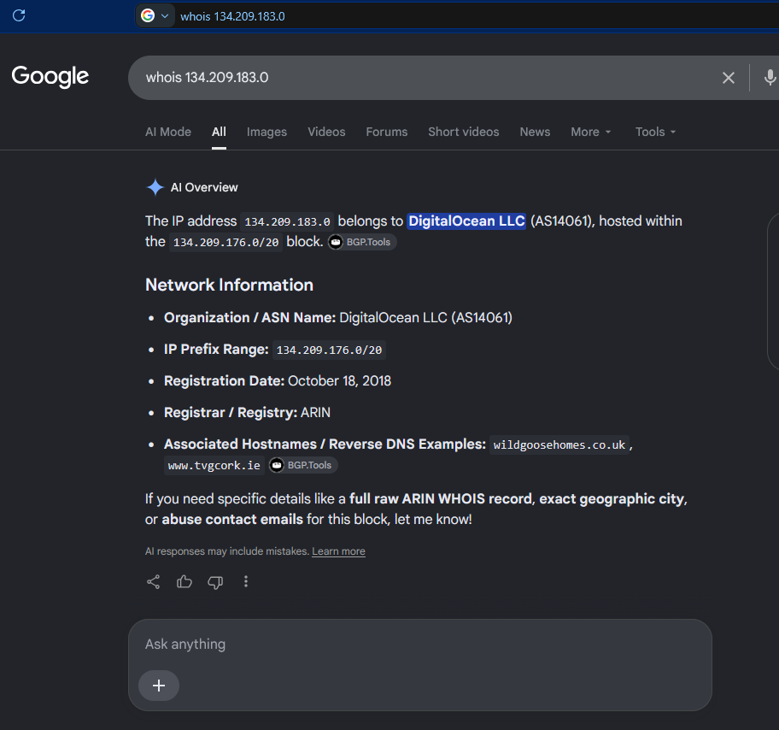Open the Short videos tab
The height and width of the screenshot is (730, 779).
pyautogui.click(x=464, y=132)
